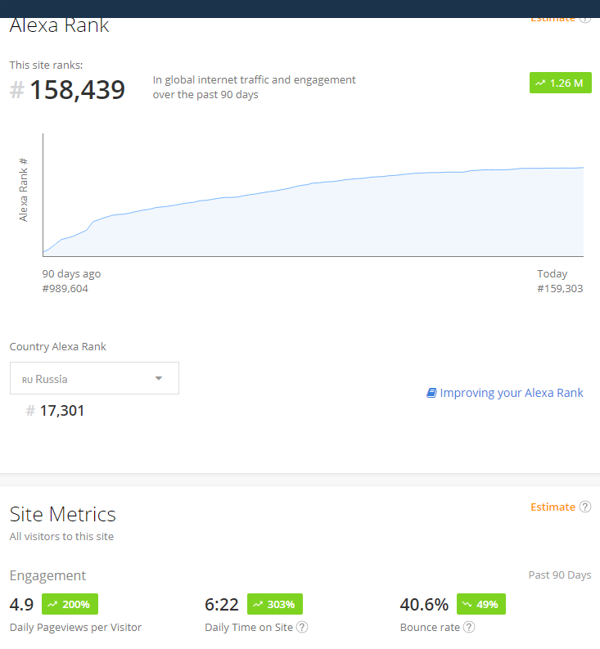Viewport: 600px width, 649px height.
Task: Click the Today #159,303 chart label
Action: (559, 282)
